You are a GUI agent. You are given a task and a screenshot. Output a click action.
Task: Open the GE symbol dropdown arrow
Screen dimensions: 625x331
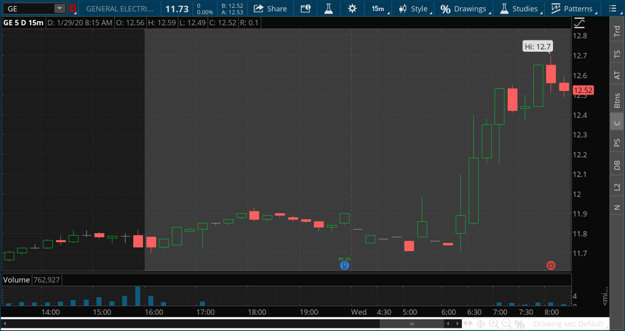coord(59,8)
